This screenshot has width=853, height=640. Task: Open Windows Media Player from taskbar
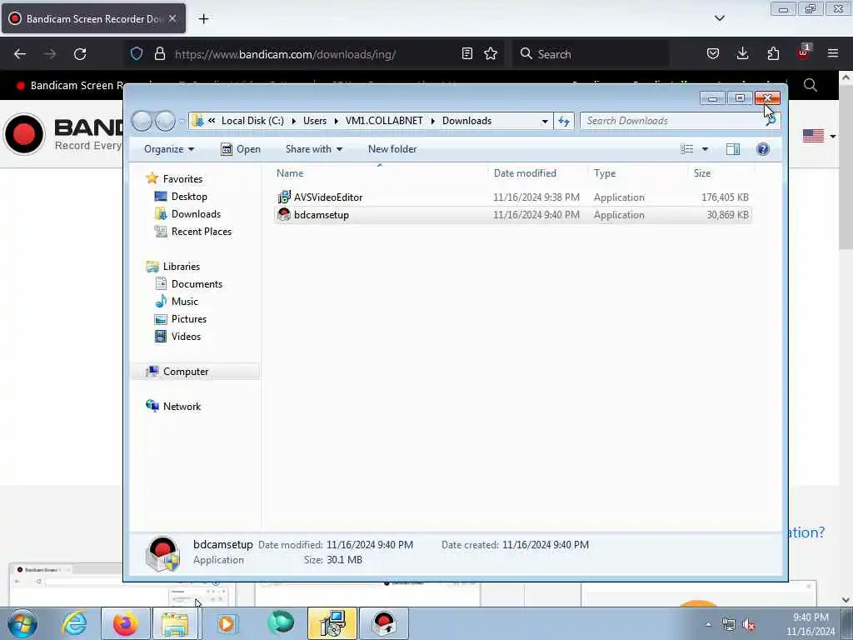(227, 623)
